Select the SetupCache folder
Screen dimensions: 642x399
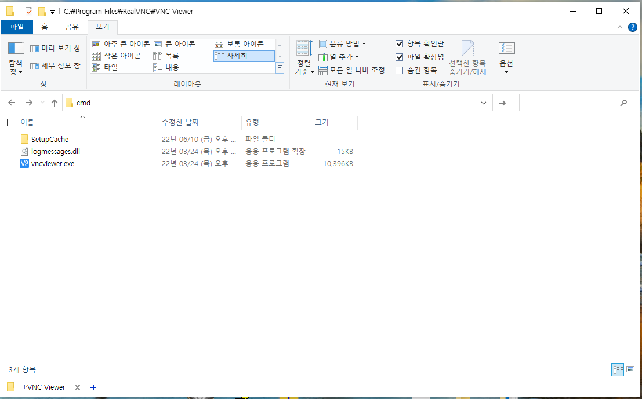pyautogui.click(x=50, y=140)
